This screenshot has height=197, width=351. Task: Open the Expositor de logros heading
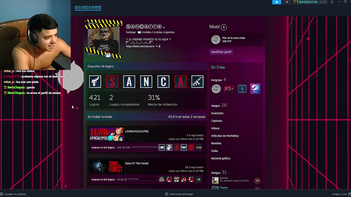[x=101, y=66]
